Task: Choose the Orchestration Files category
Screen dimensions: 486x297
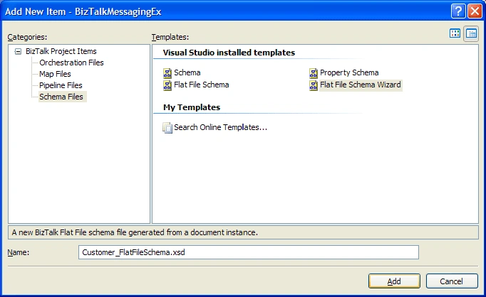Action: 71,63
